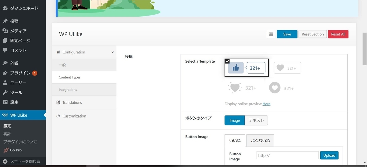Open the メディア media library icon

(5, 31)
